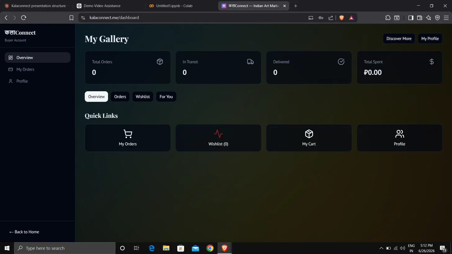Viewport: 452px width, 254px height.
Task: Click the password key icon
Action: click(x=321, y=18)
